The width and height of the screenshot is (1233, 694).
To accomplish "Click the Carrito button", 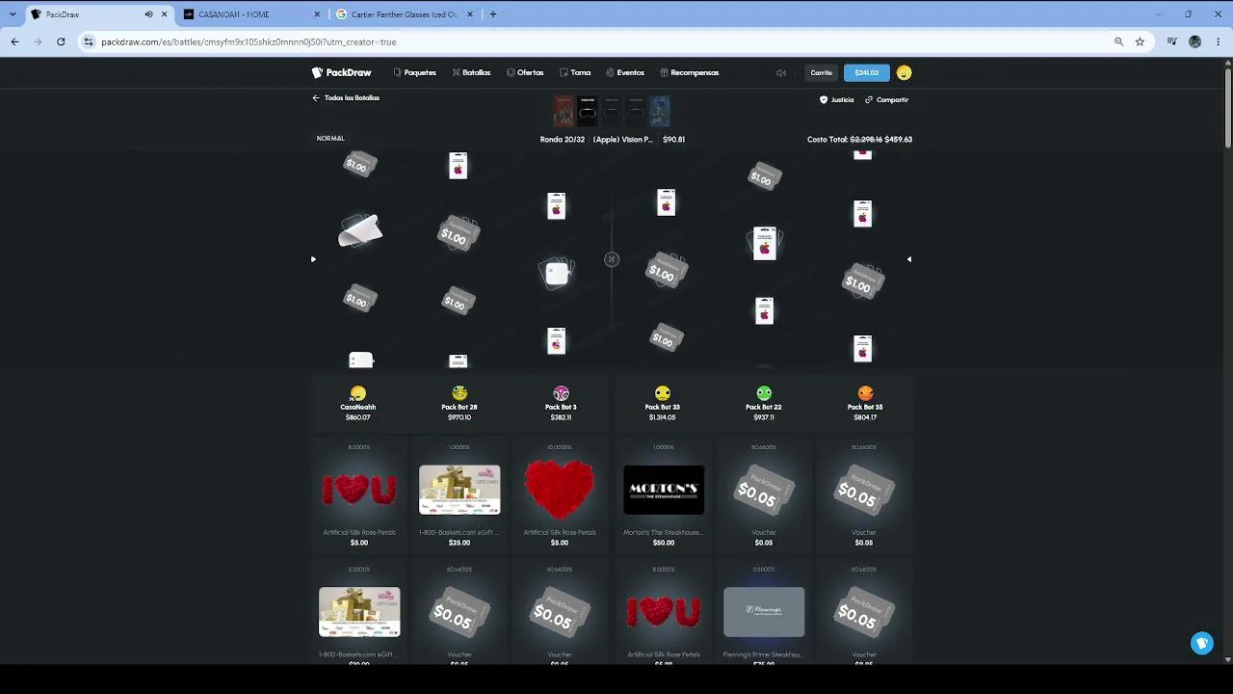I will pyautogui.click(x=821, y=72).
